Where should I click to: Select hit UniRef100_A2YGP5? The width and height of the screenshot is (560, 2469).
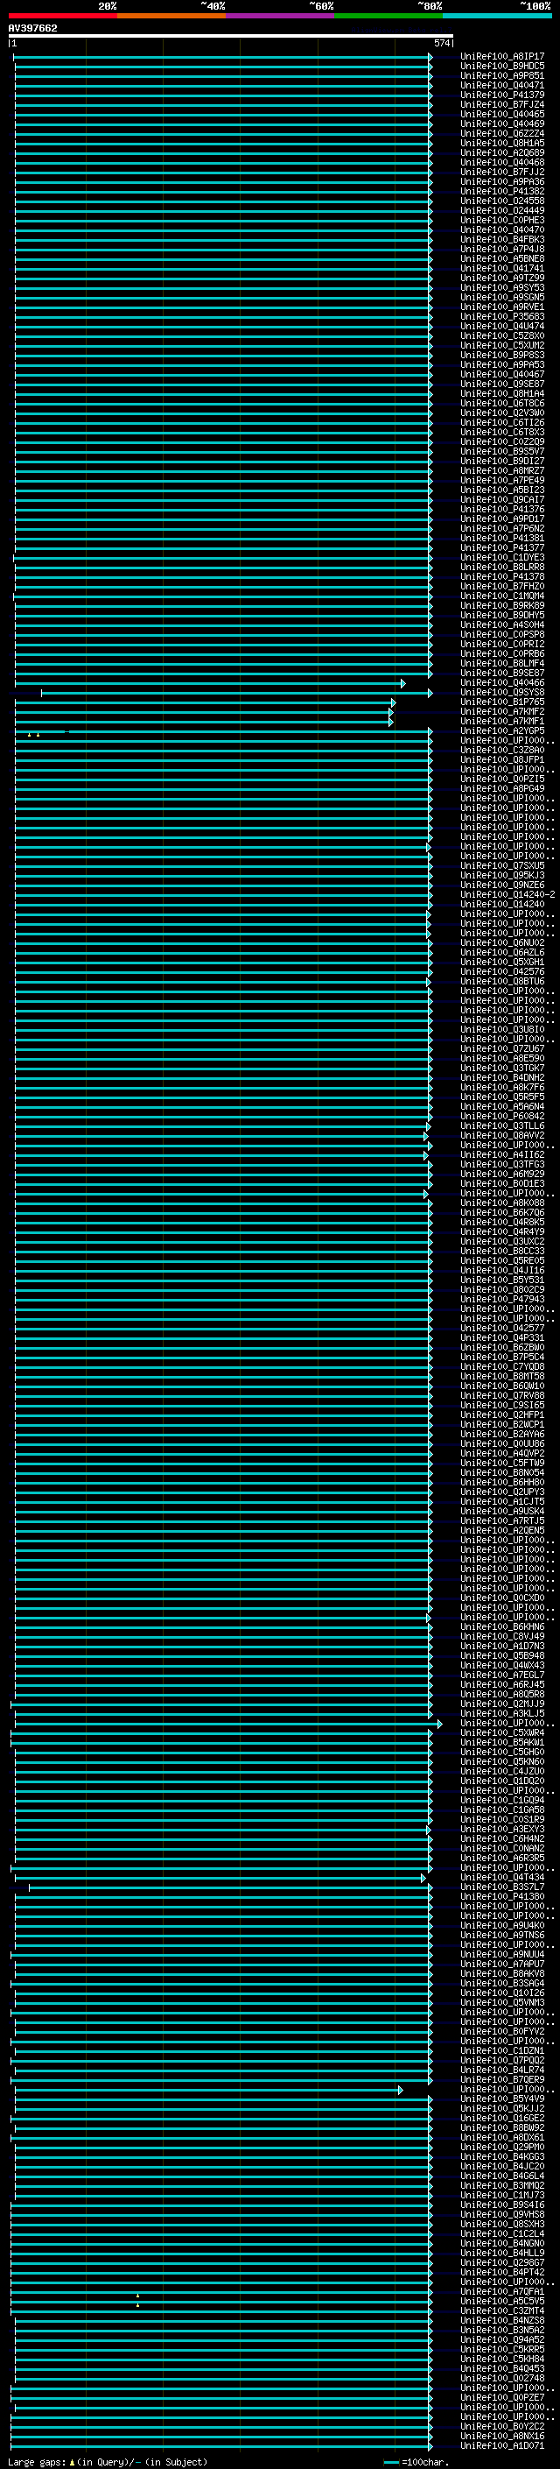[x=502, y=730]
